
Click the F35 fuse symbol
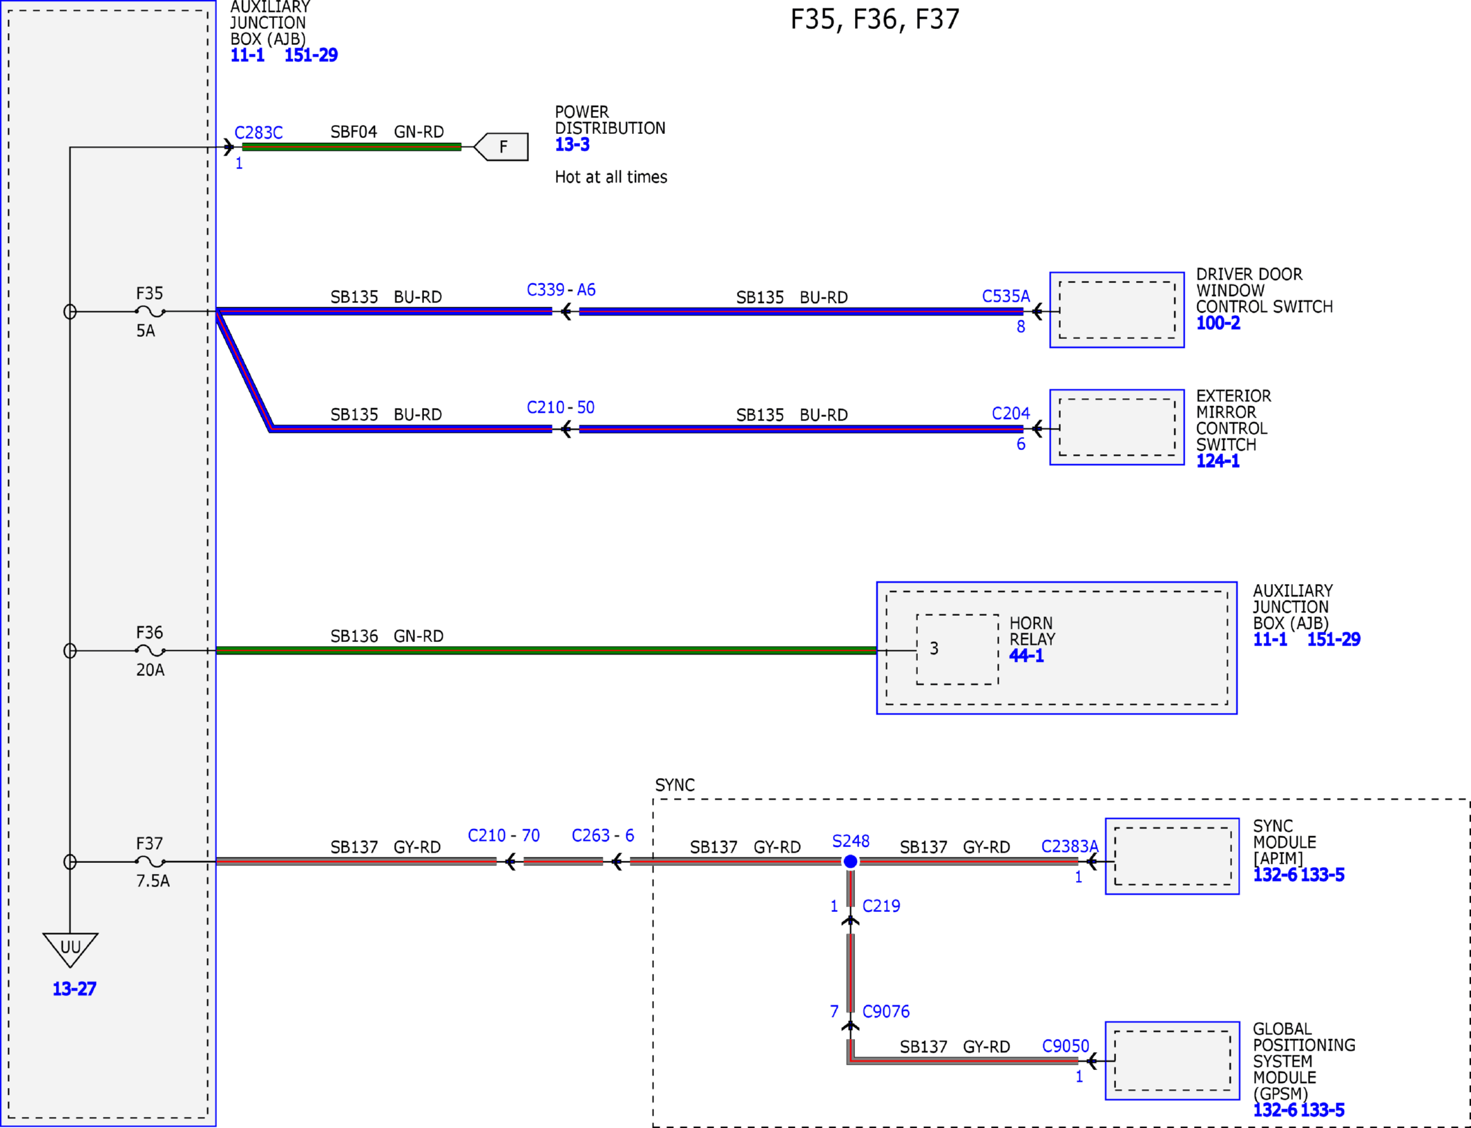click(150, 311)
